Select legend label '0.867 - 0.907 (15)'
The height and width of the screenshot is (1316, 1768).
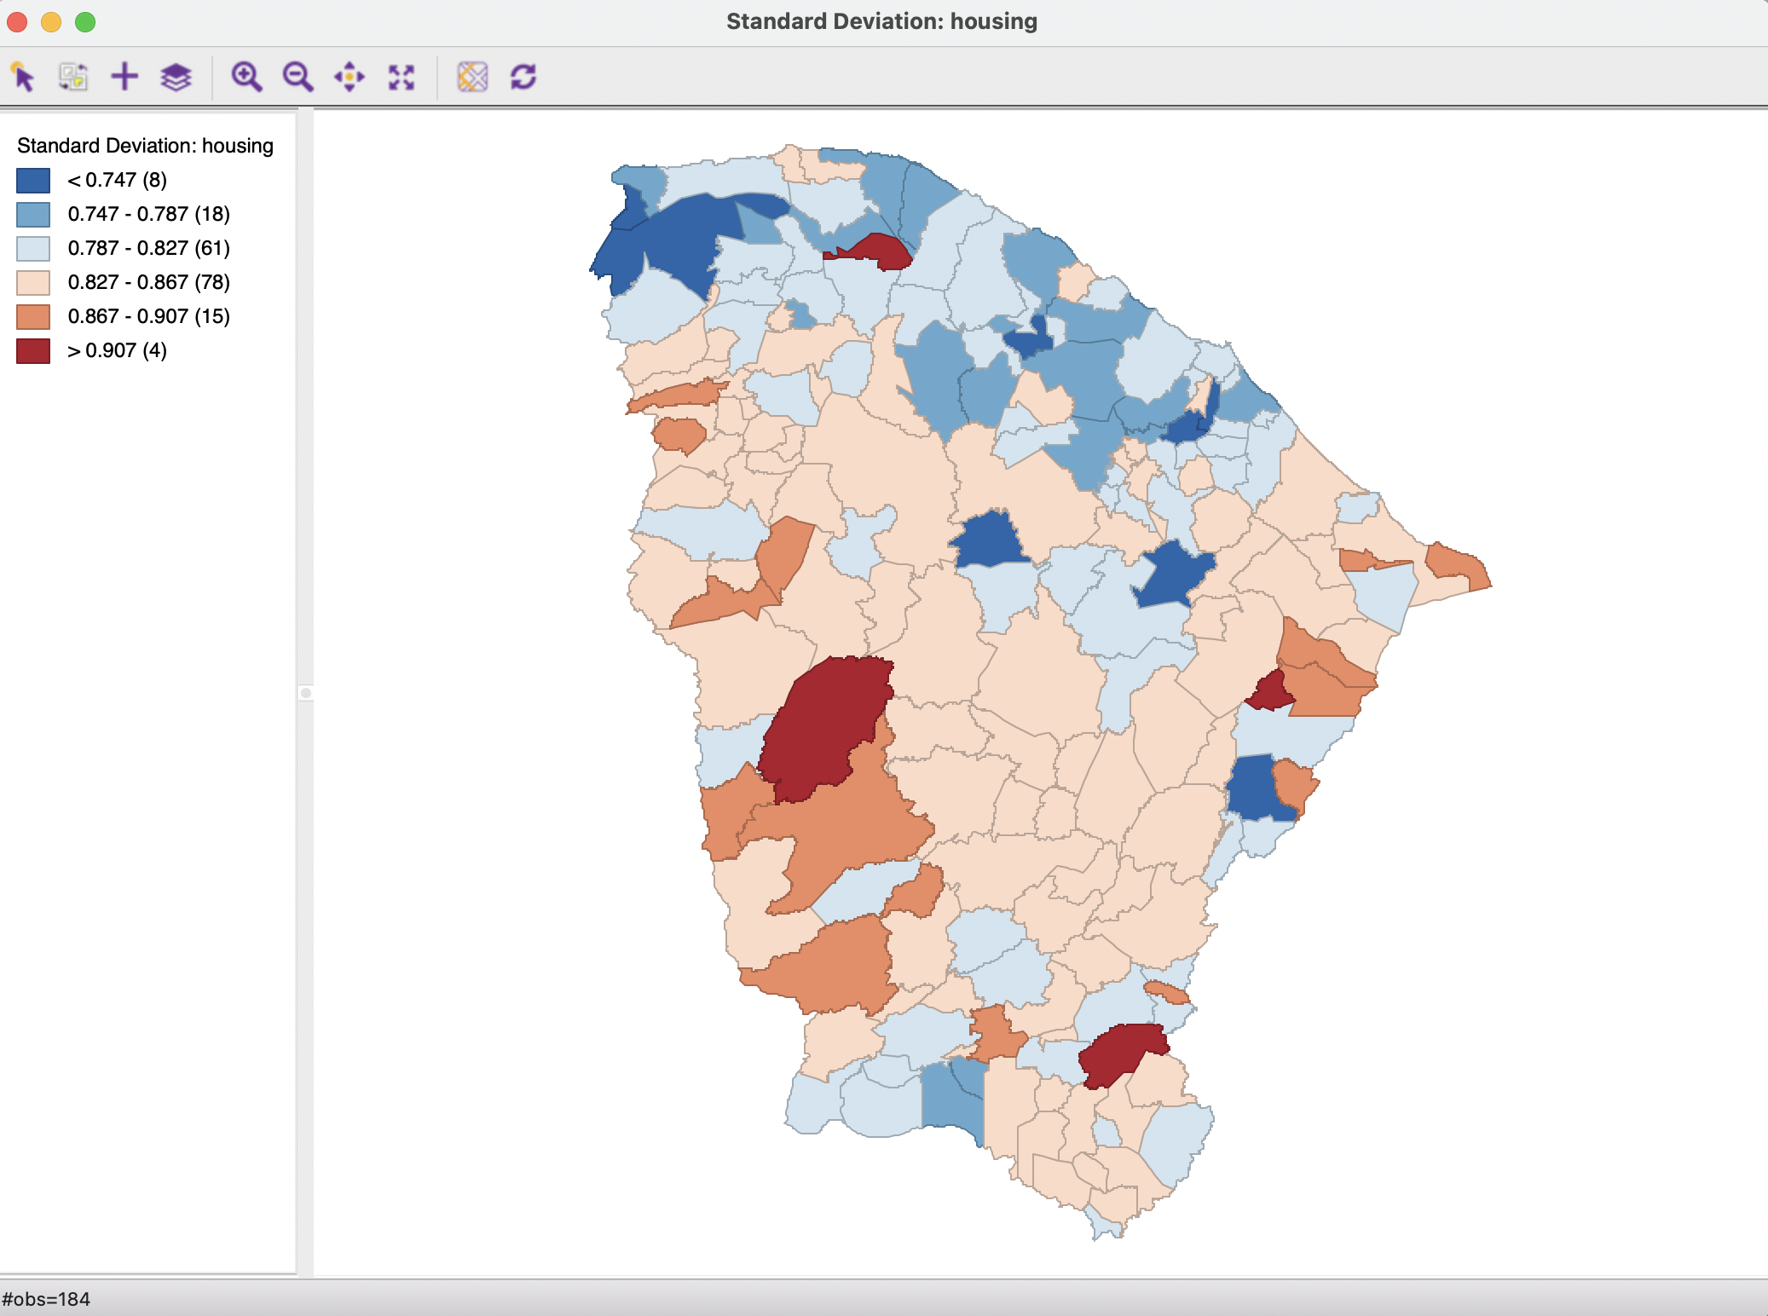tap(149, 316)
